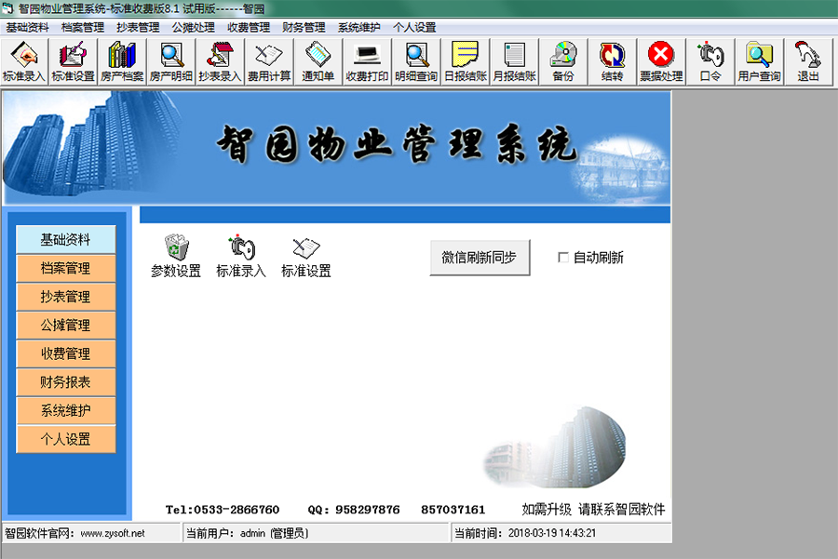Open 参数设置 in main panel
Screen dimensions: 838x559
pos(176,257)
